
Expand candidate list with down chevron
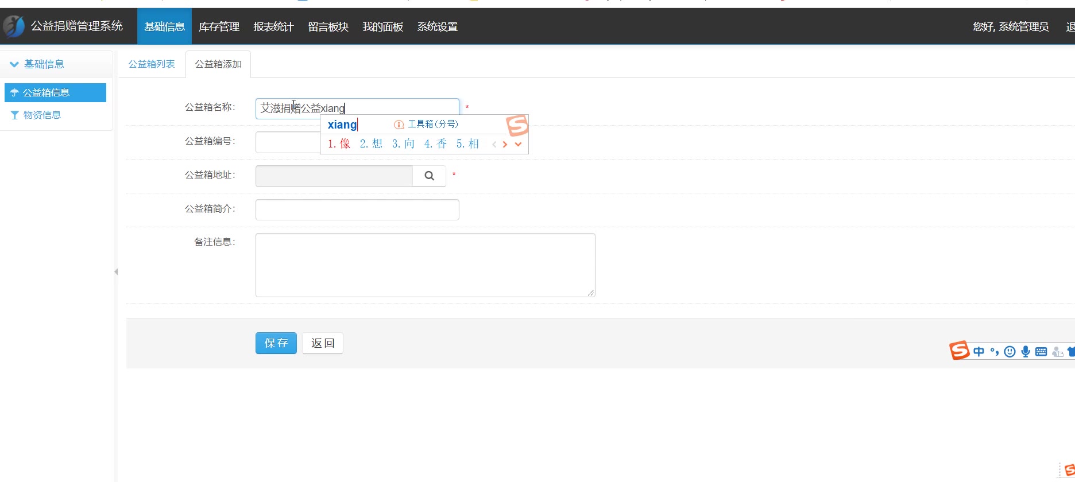tap(518, 144)
